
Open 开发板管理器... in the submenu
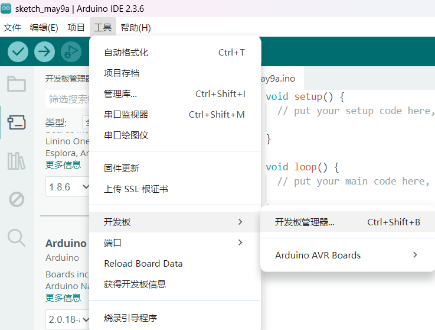pos(348,222)
